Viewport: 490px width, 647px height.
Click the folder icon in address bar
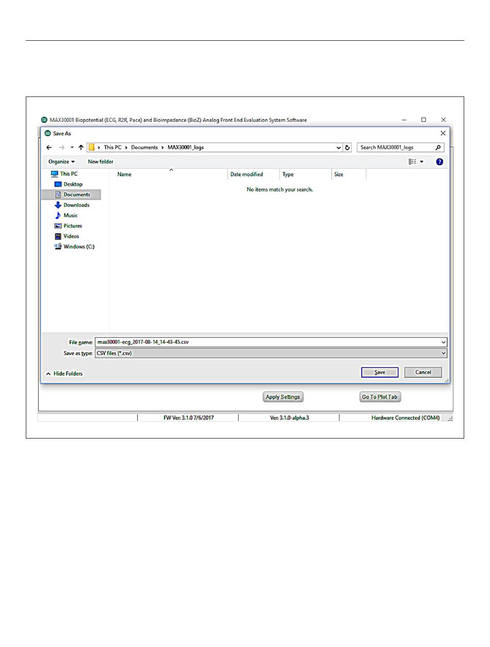(x=91, y=148)
